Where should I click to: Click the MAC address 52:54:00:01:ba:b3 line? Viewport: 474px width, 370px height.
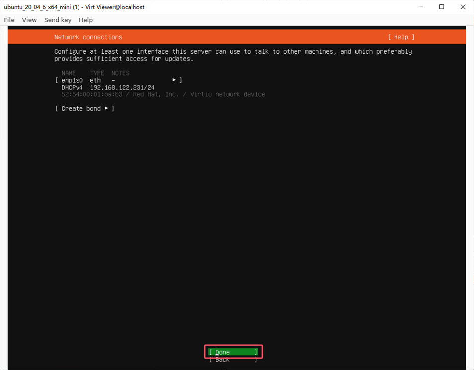[x=163, y=94]
